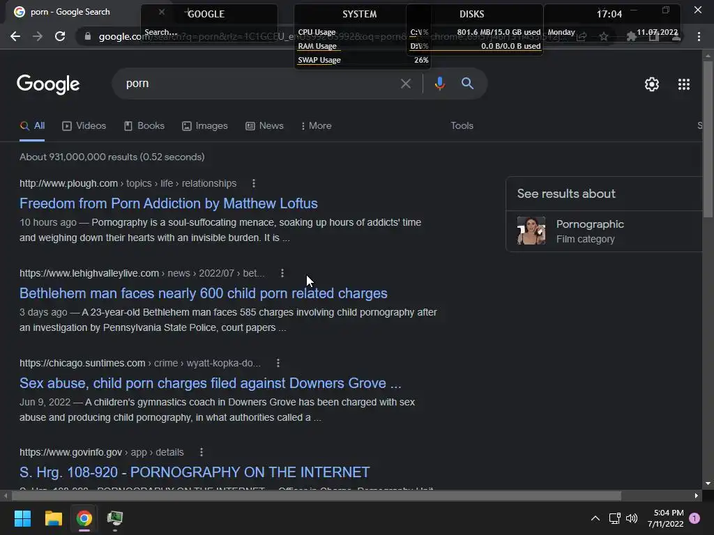This screenshot has height=535, width=714.
Task: Open options for the govinfo.gov result
Action: pos(202,452)
